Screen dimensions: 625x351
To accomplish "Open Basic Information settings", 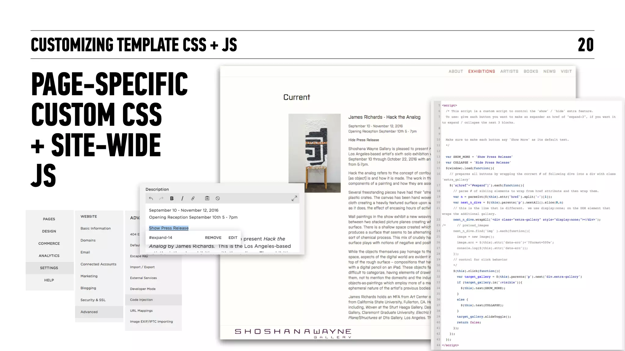I will [96, 228].
